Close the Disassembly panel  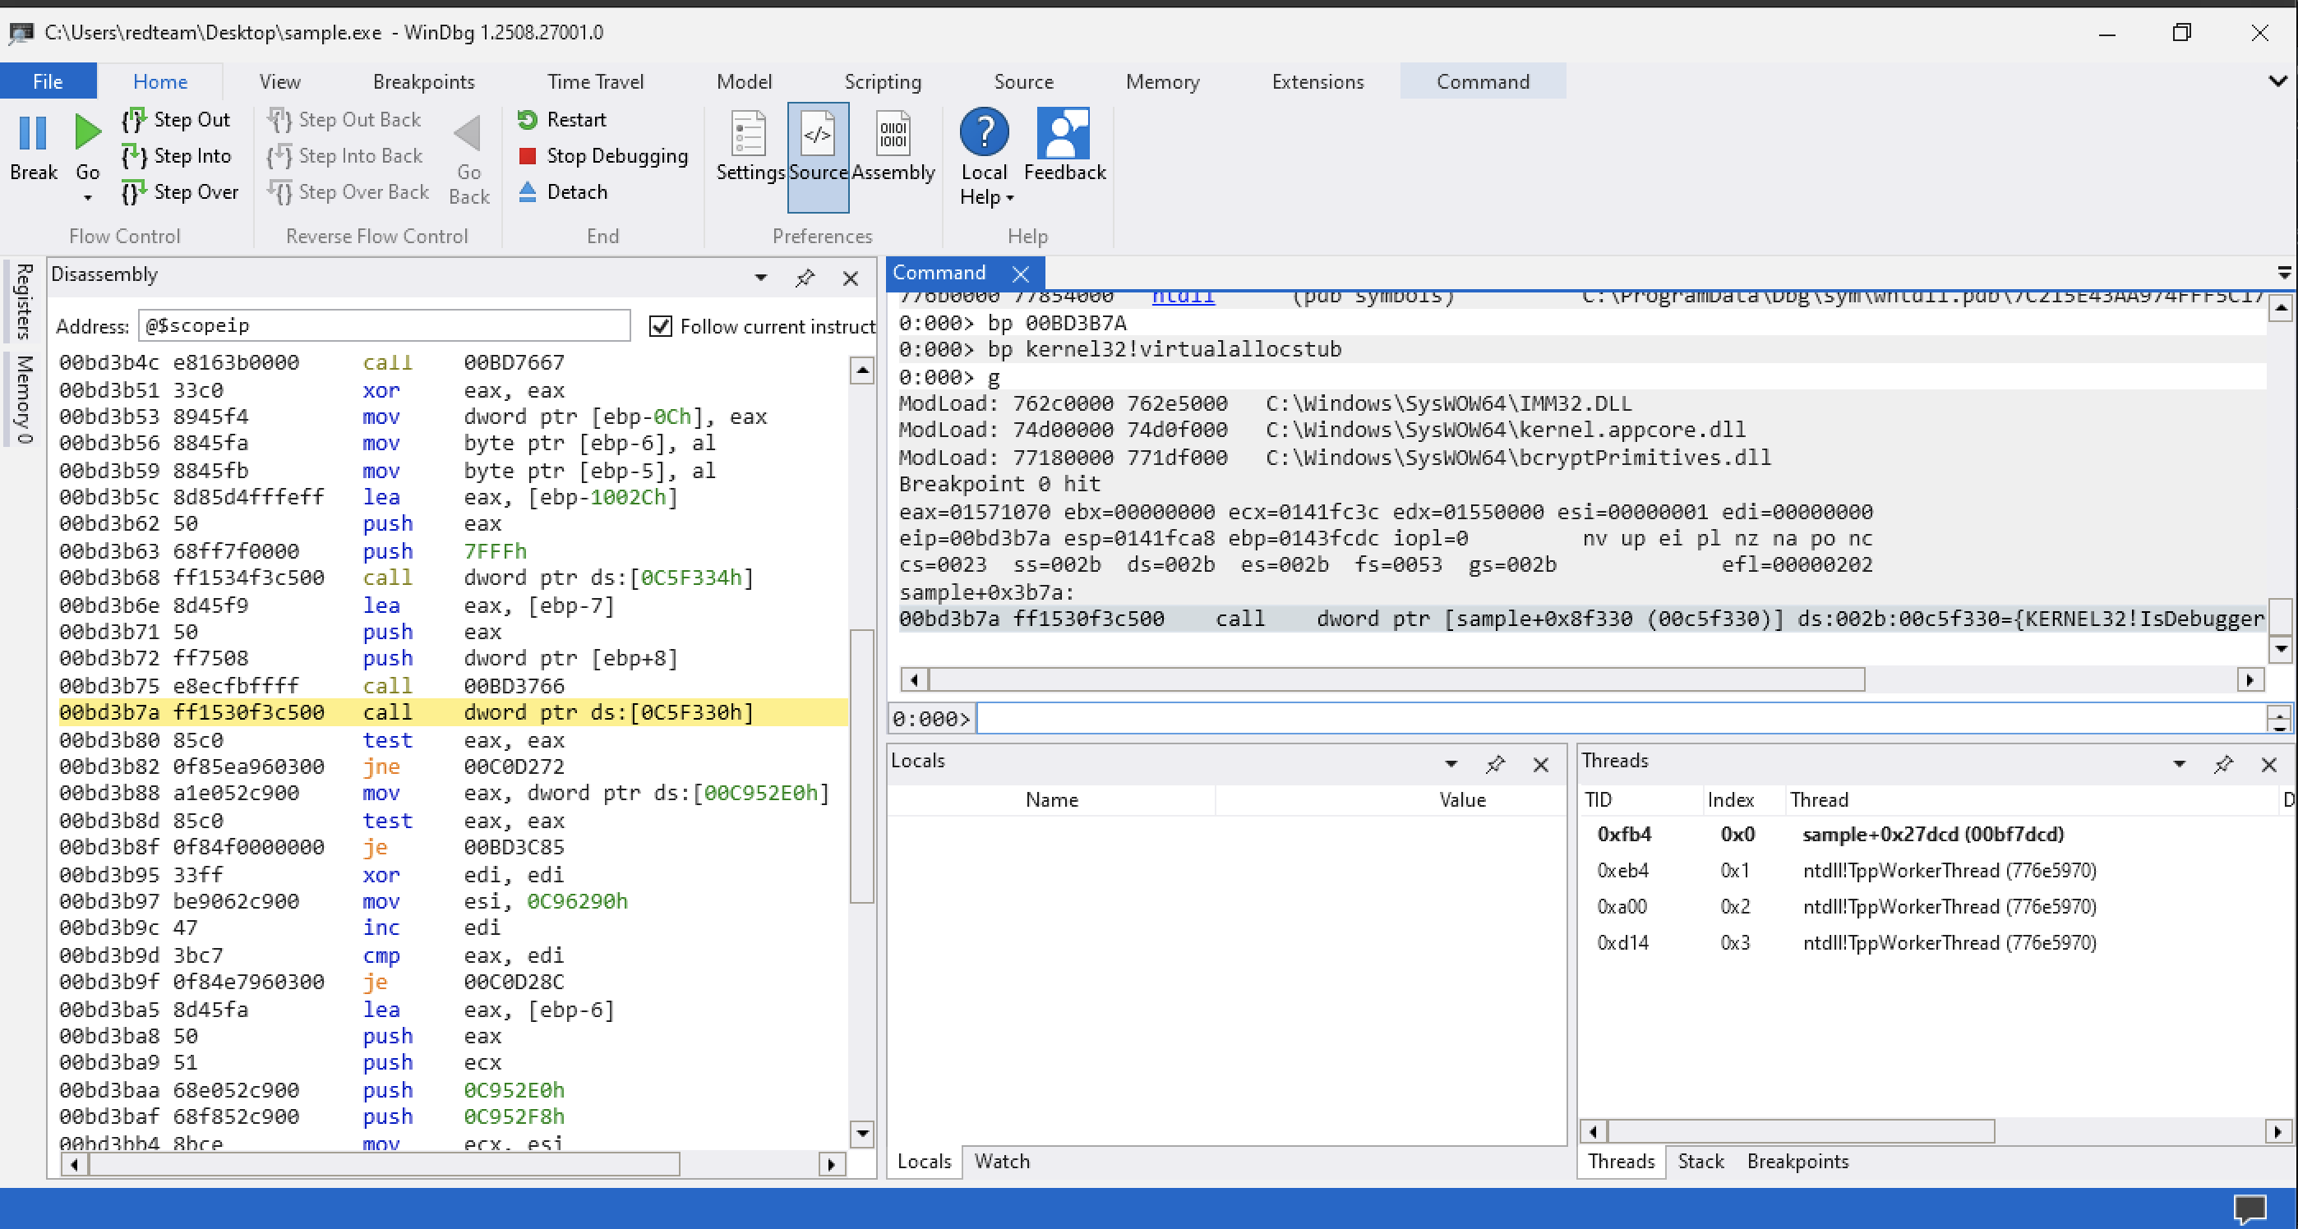point(850,278)
